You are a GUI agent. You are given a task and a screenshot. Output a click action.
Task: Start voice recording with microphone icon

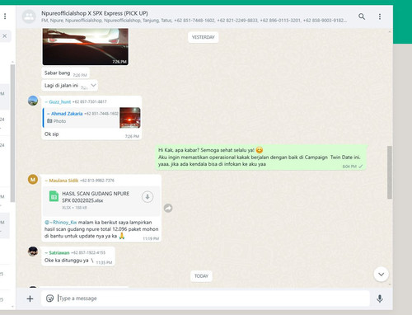click(x=380, y=299)
